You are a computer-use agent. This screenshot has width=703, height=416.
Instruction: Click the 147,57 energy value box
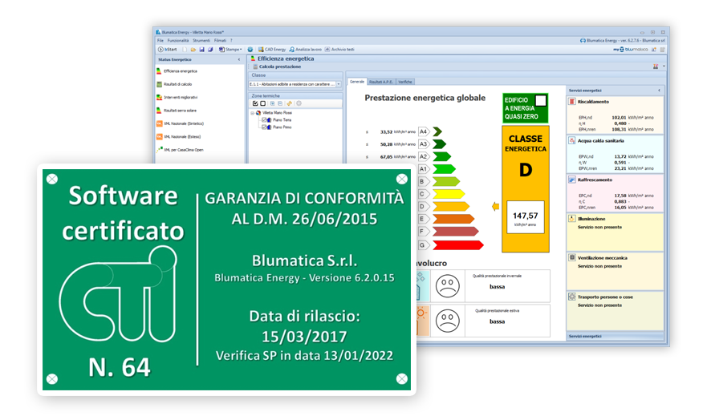526,218
